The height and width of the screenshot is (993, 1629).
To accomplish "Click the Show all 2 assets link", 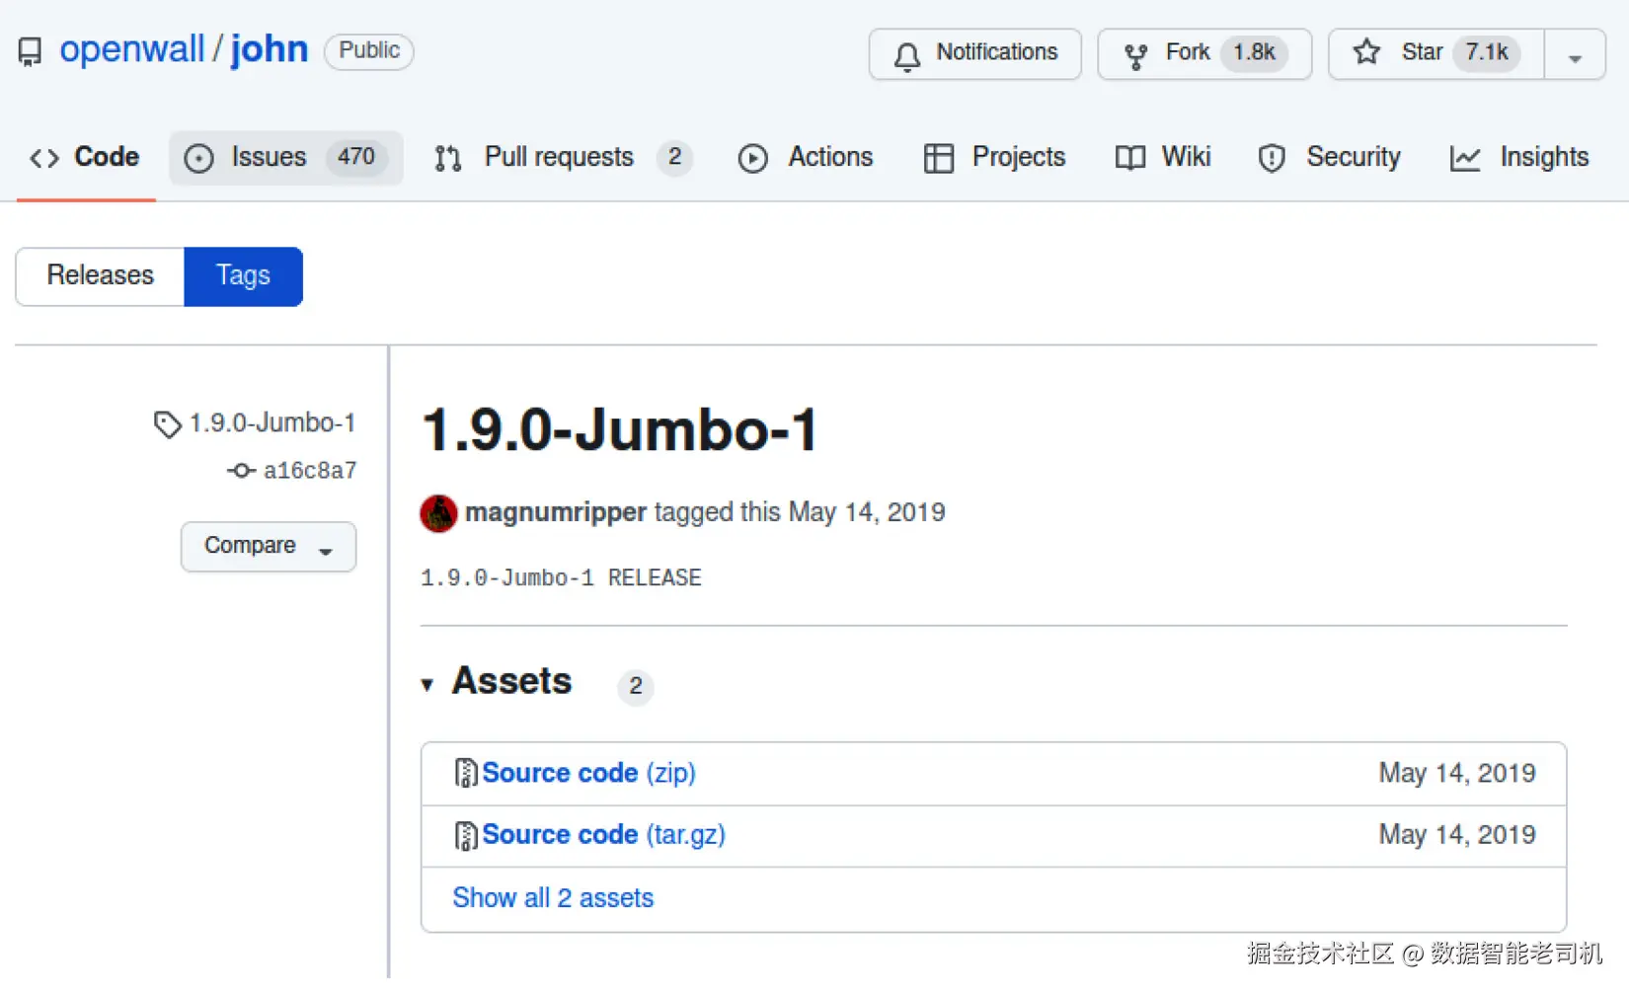I will pos(553,898).
